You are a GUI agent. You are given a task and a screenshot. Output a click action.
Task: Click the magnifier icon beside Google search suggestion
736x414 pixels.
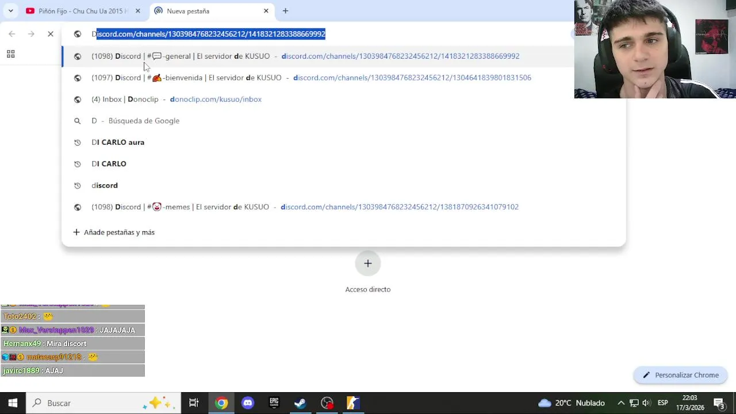(78, 121)
